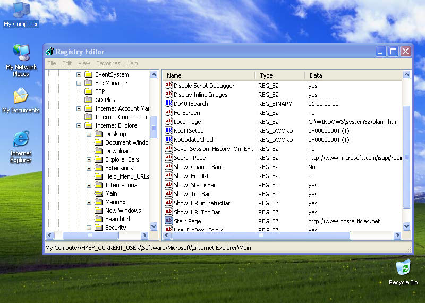This screenshot has width=425, height=303.
Task: Open the My Documents desktop icon
Action: pos(21,100)
